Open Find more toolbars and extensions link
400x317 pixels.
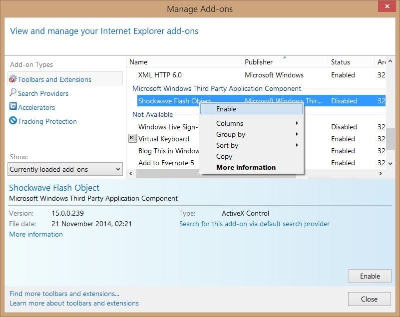tap(64, 294)
